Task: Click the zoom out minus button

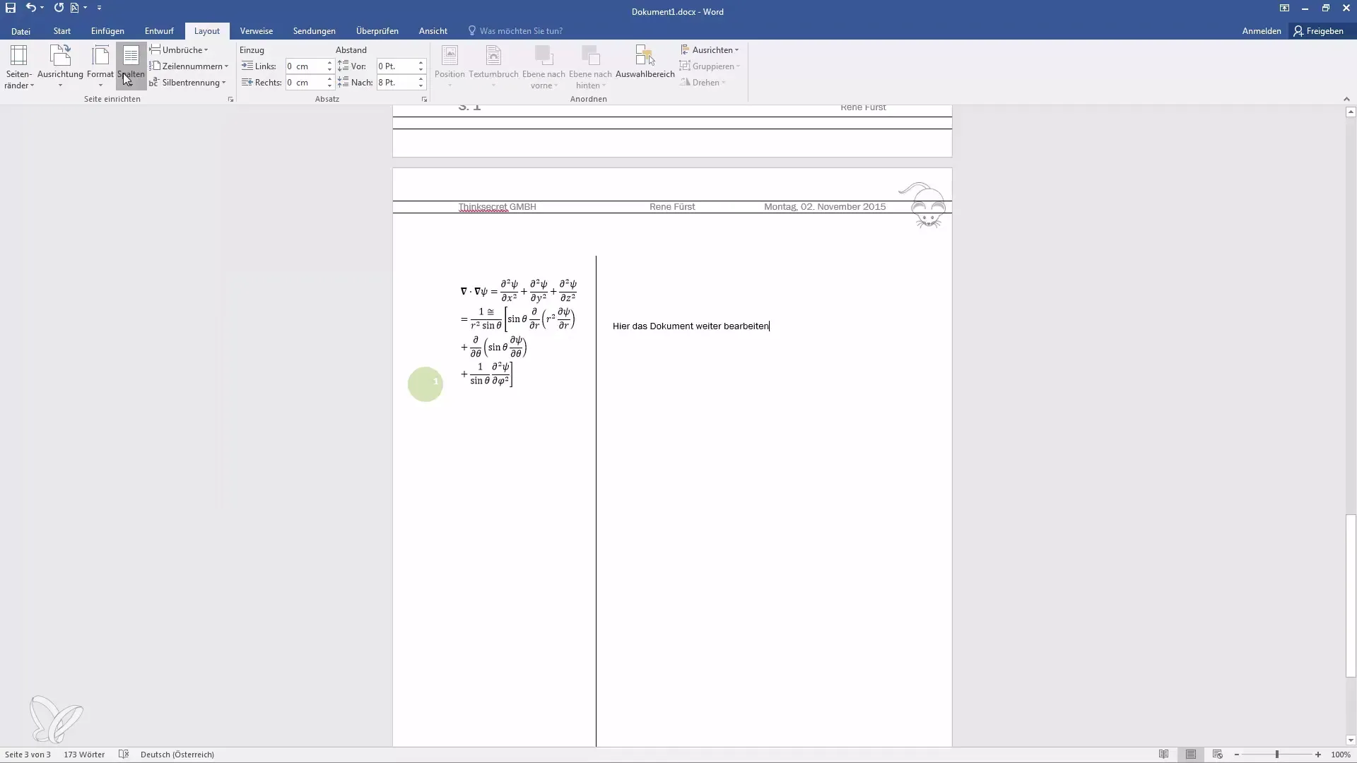Action: (x=1236, y=755)
